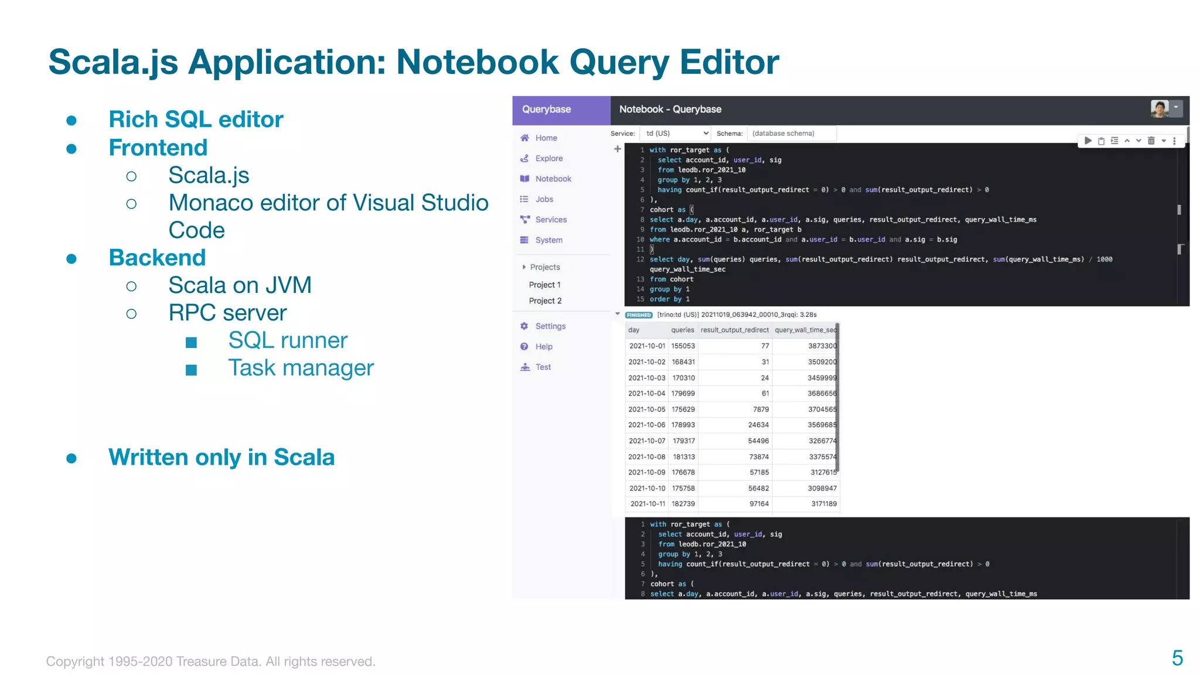Run the query cell with play button
The height and width of the screenshot is (675, 1200).
[x=1087, y=141]
